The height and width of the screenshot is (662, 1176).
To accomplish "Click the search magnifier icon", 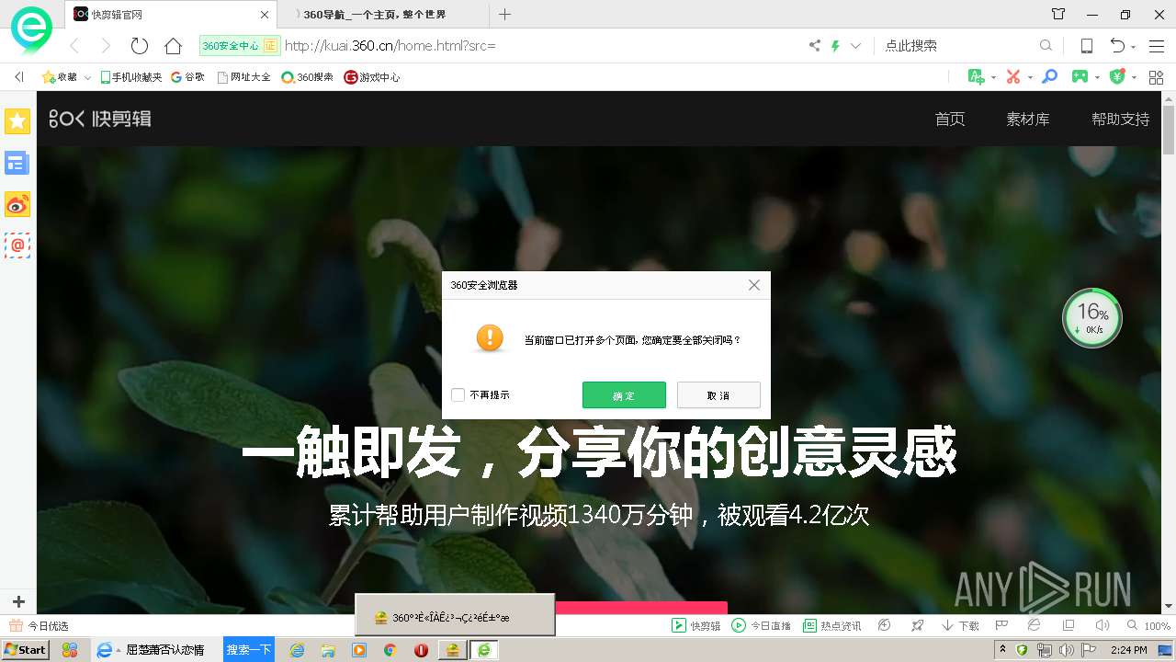I will tap(1046, 45).
